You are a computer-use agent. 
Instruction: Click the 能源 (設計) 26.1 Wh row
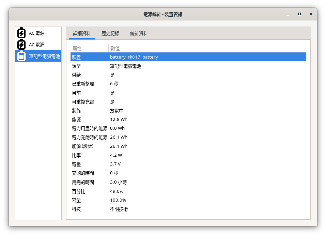tap(188, 146)
